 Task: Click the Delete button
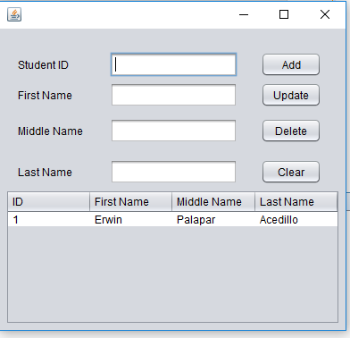291,131
